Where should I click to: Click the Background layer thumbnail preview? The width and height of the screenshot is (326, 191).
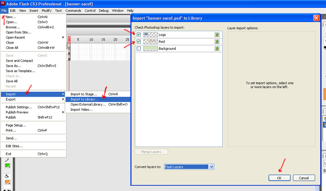[x=150, y=48]
